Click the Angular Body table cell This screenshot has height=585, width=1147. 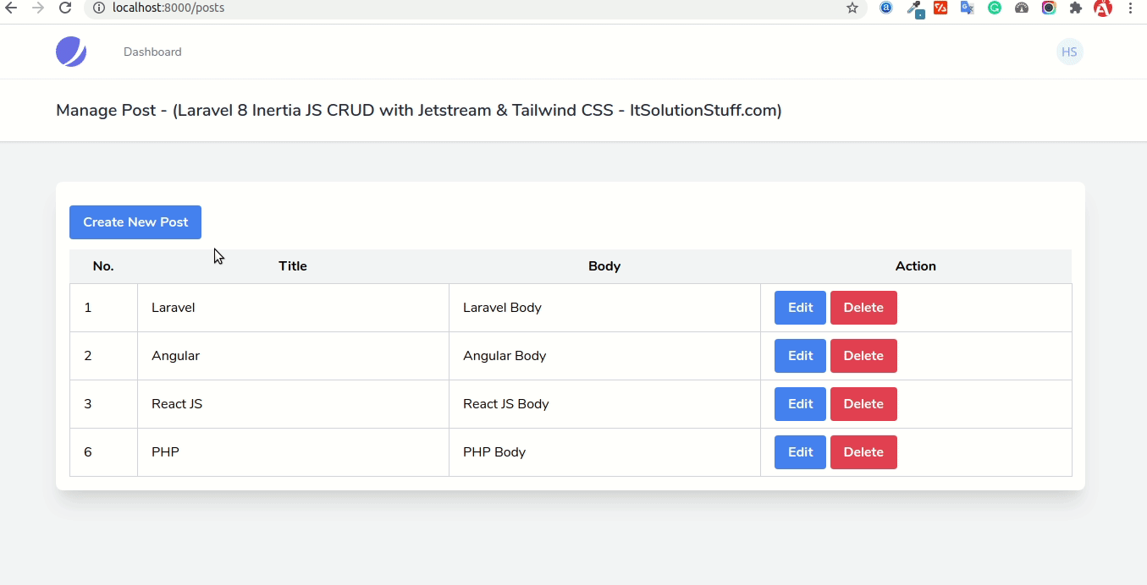pos(505,356)
